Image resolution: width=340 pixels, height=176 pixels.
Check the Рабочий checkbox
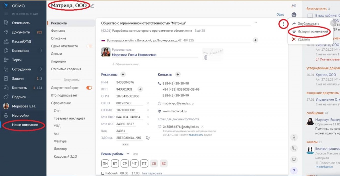point(102,173)
